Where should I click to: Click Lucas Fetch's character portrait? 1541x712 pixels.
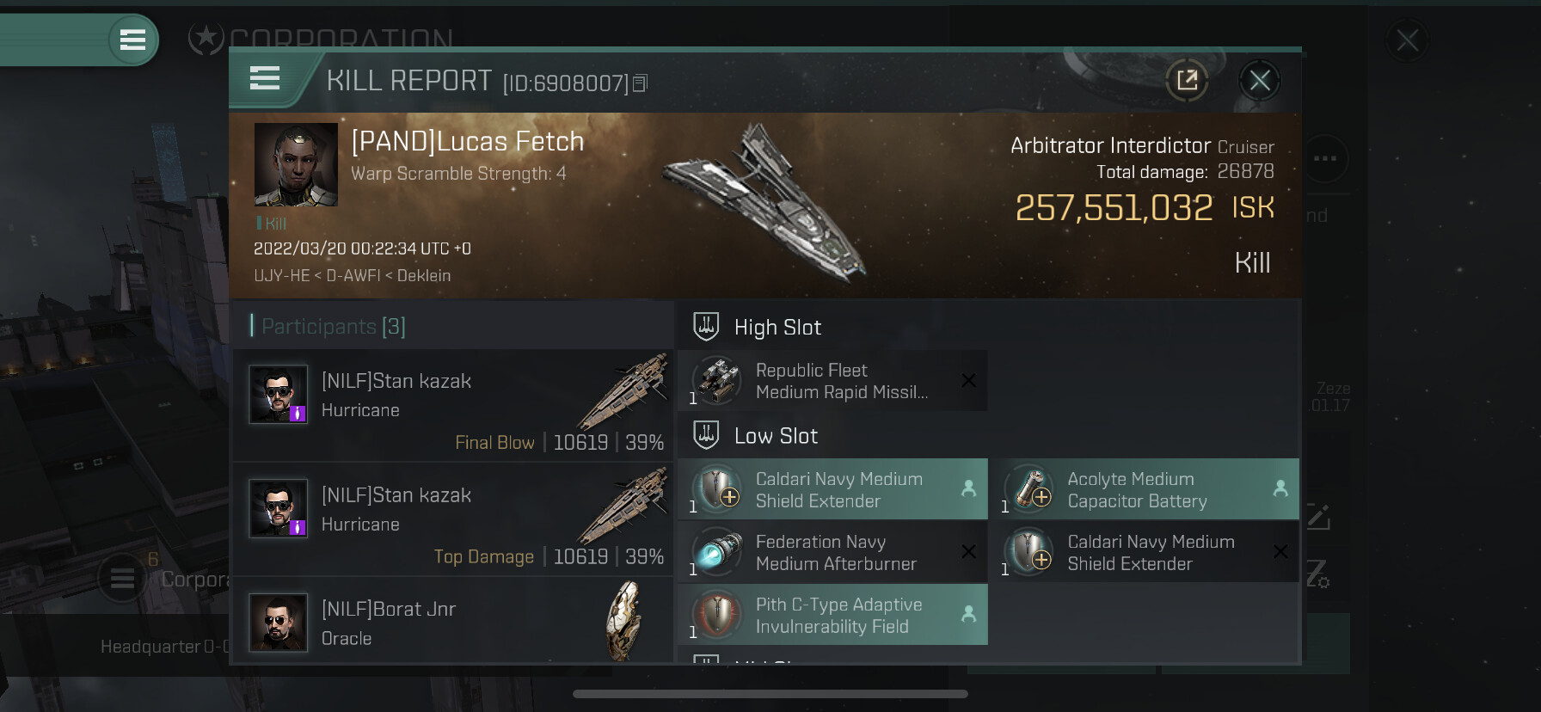296,164
